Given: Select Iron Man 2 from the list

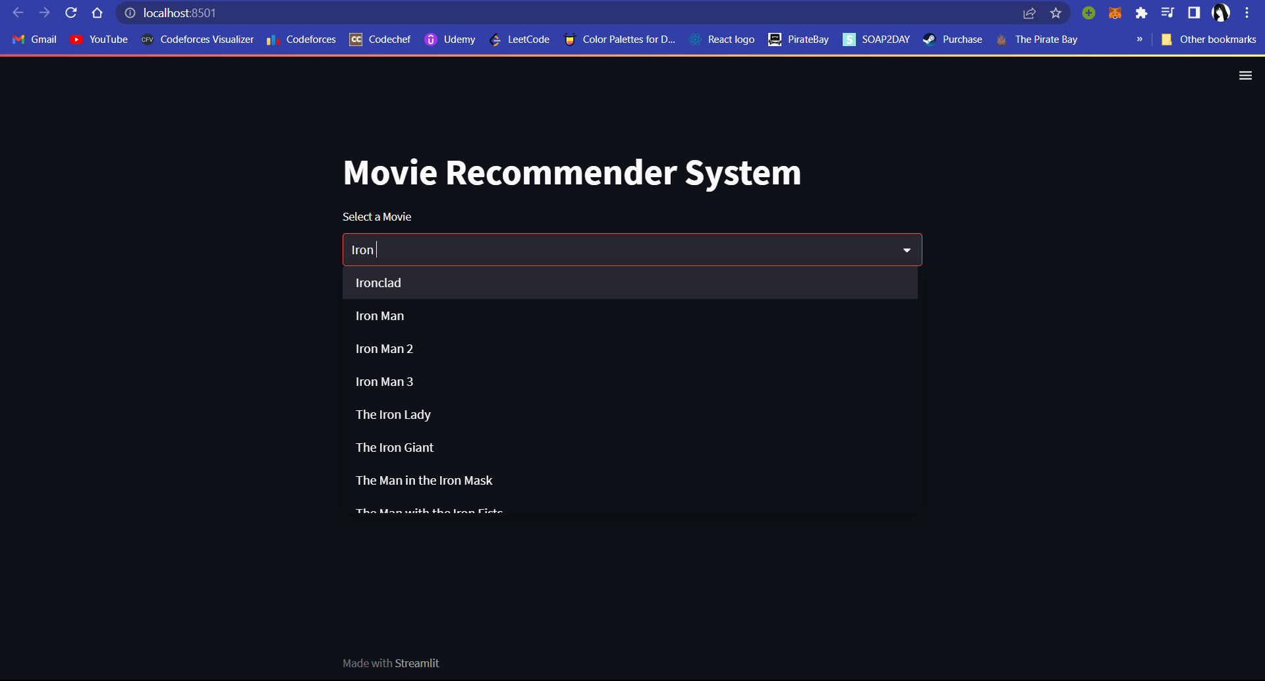Looking at the screenshot, I should (385, 348).
